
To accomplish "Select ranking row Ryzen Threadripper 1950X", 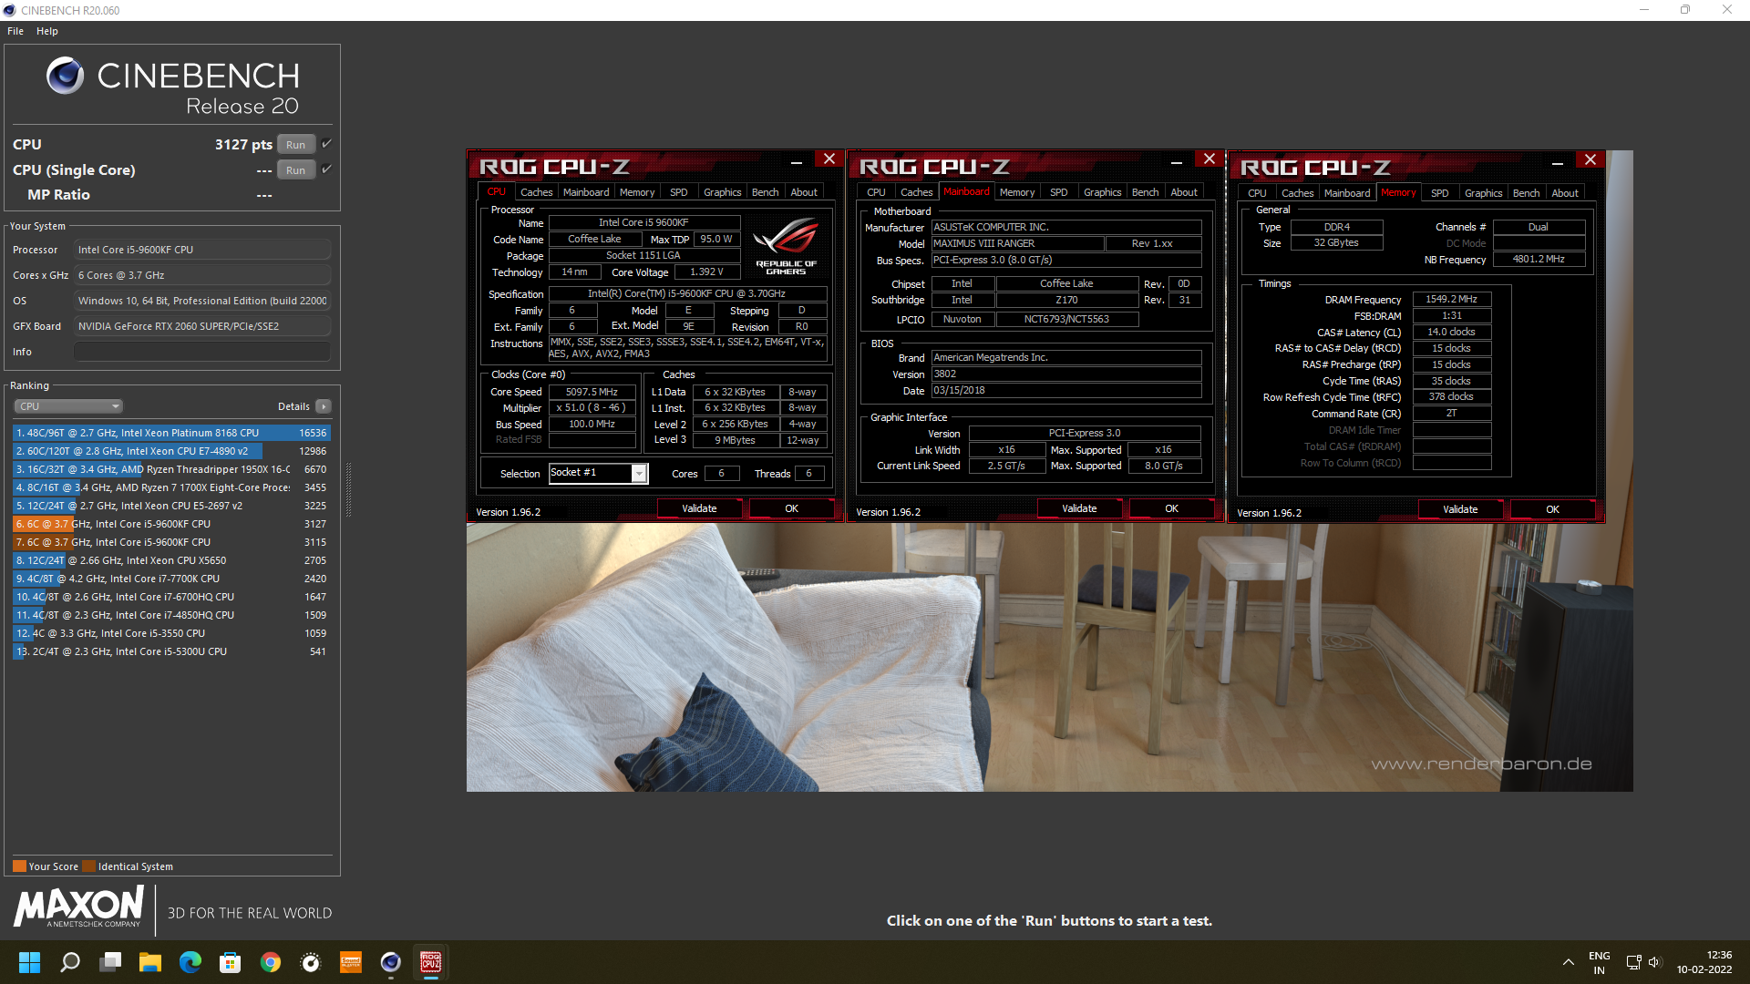I will [x=171, y=469].
